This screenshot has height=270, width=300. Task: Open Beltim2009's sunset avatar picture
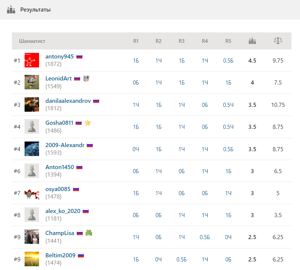click(x=32, y=259)
